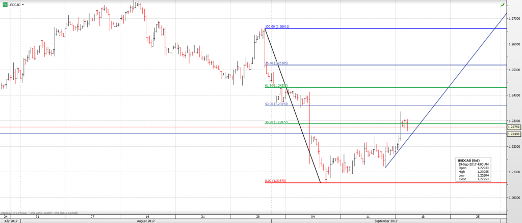
Task: Click the July 2017 month label on time axis
Action: pos(12,221)
